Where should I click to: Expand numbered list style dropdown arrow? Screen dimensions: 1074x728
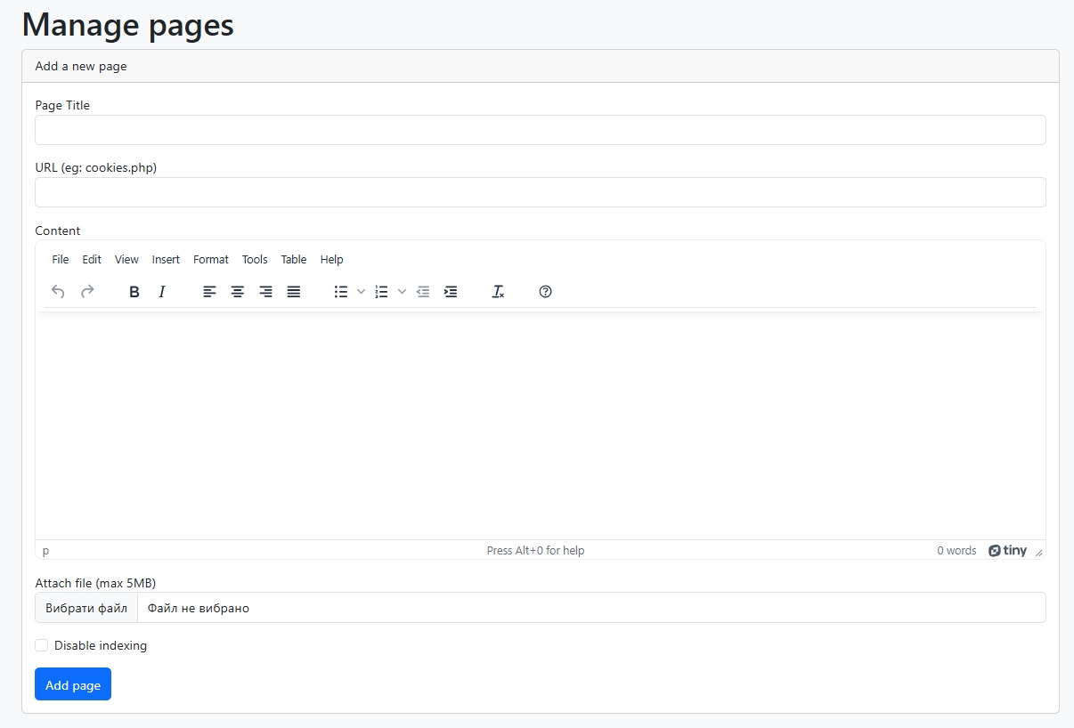[402, 292]
